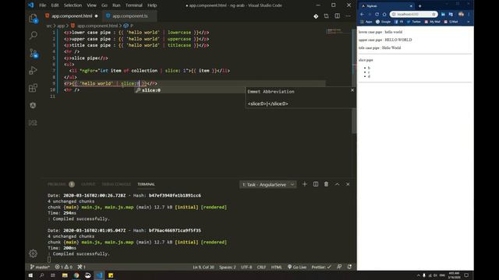Screen dimensions: 499x280
Task: Split the editor to the right
Action: pyautogui.click(x=337, y=16)
